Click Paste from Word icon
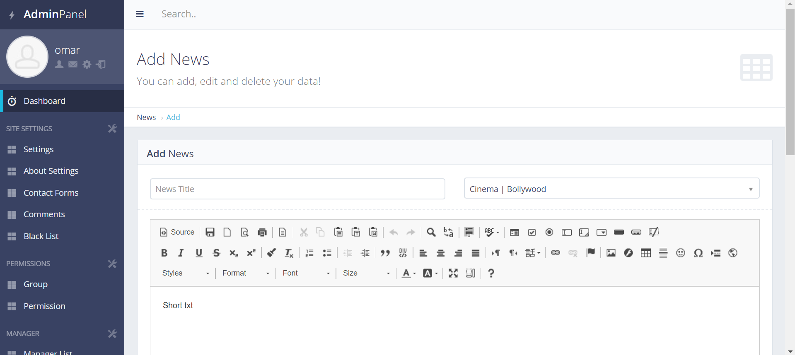The image size is (795, 355). 373,232
